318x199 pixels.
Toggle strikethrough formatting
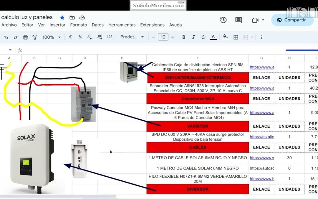click(203, 37)
